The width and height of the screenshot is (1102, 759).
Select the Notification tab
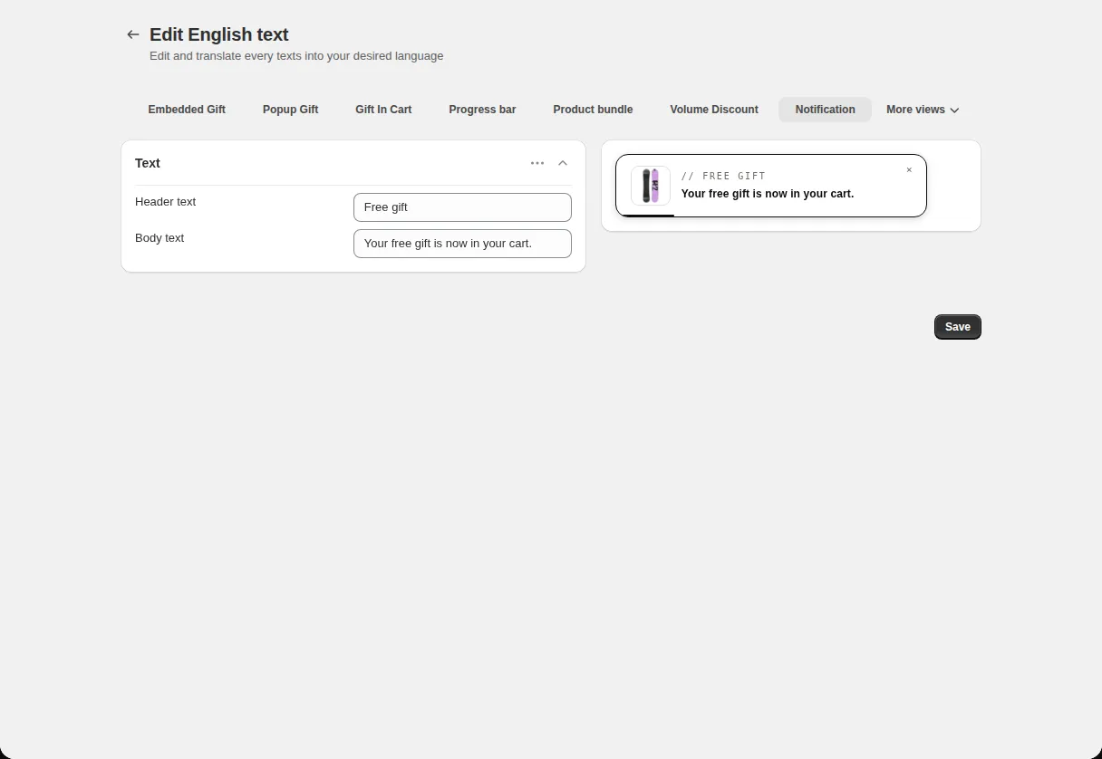pos(825,110)
